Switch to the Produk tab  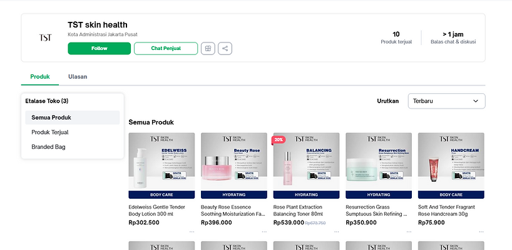(40, 77)
